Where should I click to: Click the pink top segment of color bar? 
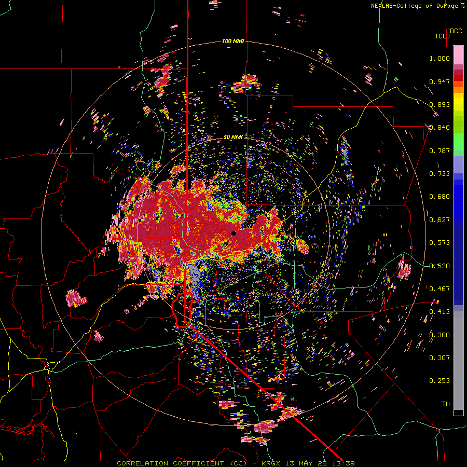pyautogui.click(x=458, y=55)
